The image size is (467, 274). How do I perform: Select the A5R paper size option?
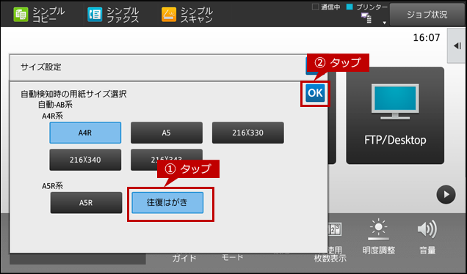[x=86, y=203]
